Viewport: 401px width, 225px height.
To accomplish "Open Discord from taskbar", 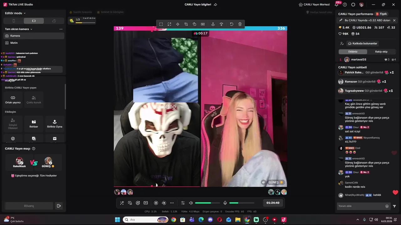I will point(210,220).
